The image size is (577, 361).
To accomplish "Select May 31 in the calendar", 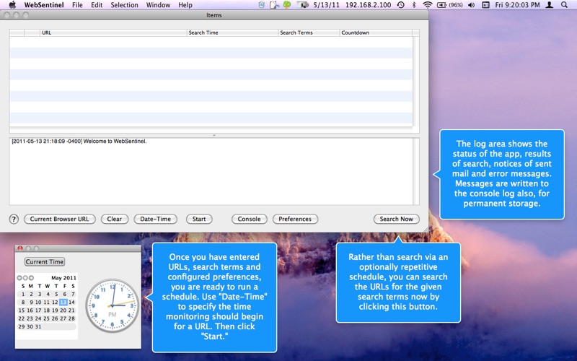I will click(x=38, y=326).
